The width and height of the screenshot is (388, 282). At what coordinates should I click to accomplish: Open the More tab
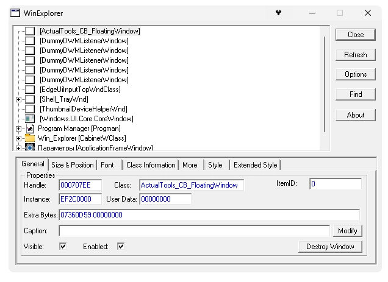click(x=190, y=165)
